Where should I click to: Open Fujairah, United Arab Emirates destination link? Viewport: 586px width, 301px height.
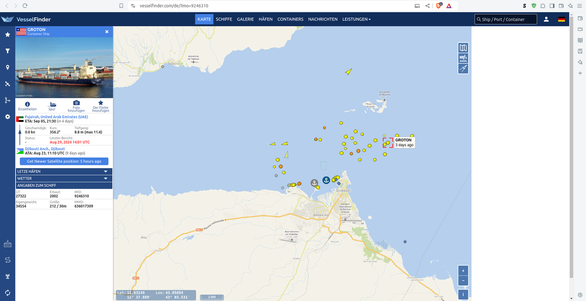coord(56,117)
